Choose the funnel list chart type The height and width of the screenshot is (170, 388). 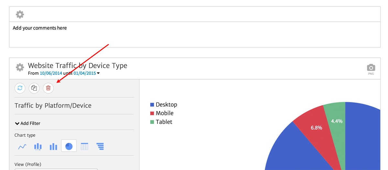click(x=100, y=147)
